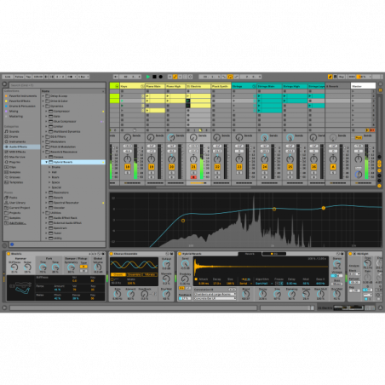
Task: Select the Piano Main track header
Action: click(x=155, y=86)
